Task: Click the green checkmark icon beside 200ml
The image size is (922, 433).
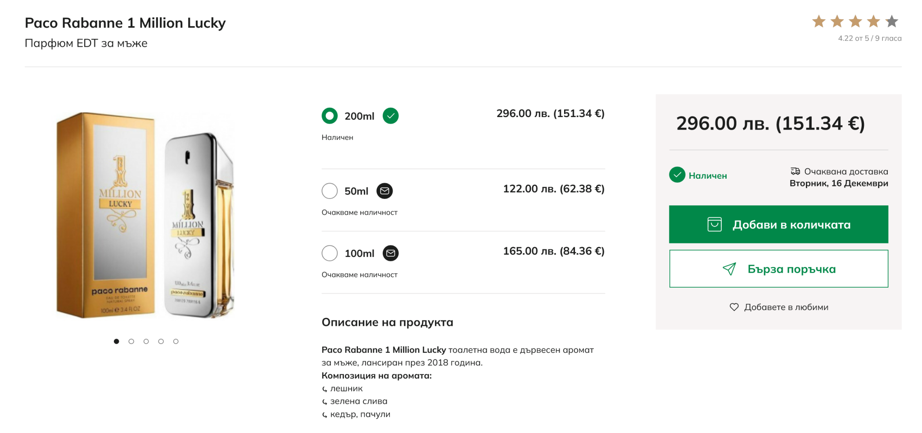Action: tap(390, 116)
